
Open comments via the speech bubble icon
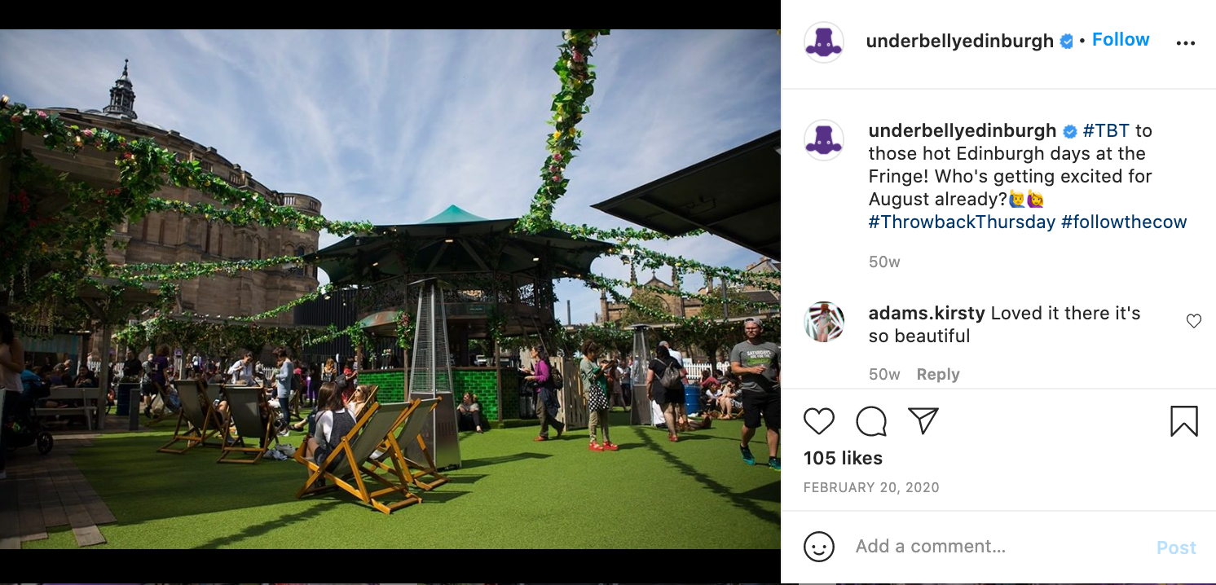[871, 421]
